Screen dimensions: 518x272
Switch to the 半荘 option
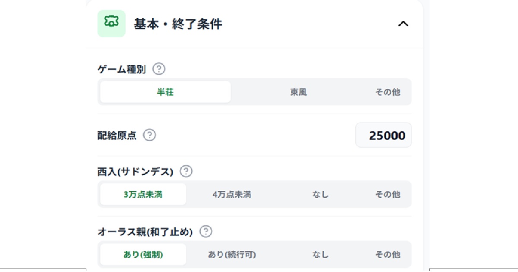click(165, 92)
